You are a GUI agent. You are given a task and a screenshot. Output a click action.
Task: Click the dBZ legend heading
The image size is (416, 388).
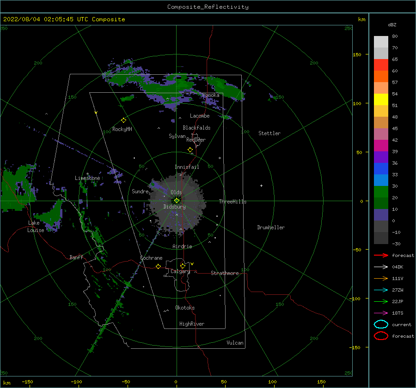pos(392,25)
